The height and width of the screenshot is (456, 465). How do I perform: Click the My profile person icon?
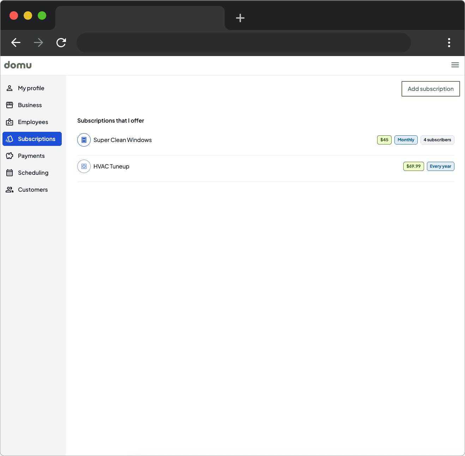coord(10,88)
